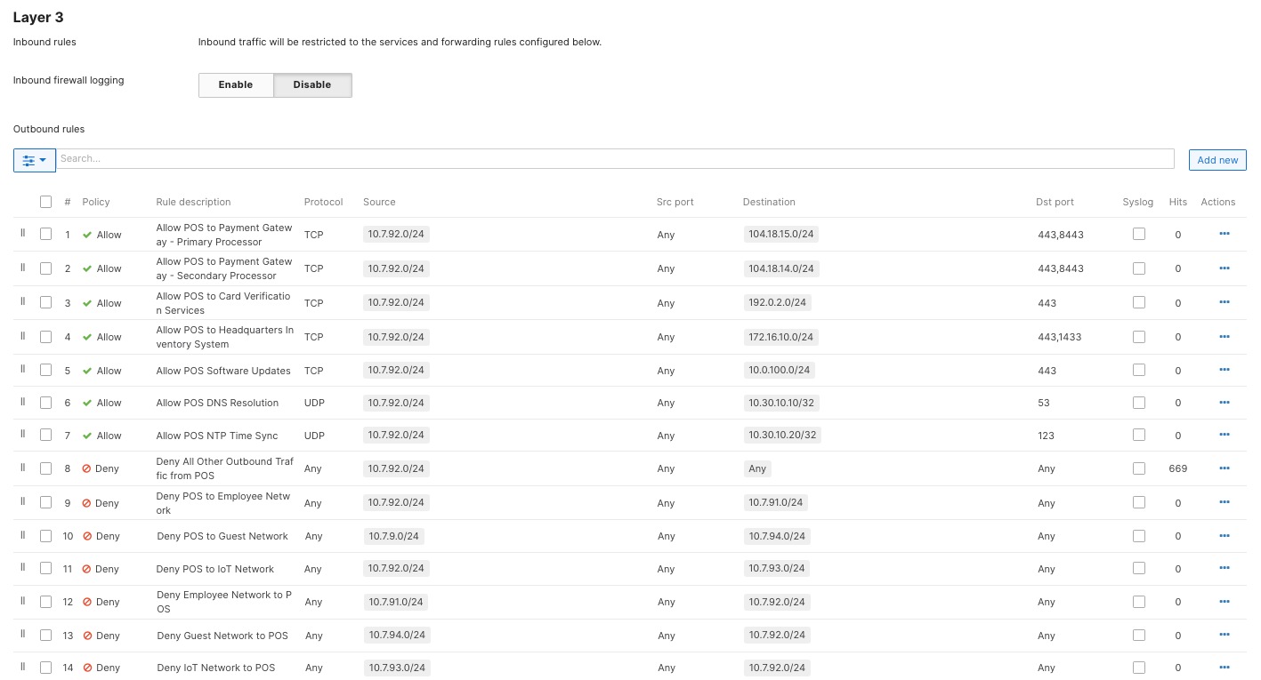The height and width of the screenshot is (680, 1261).
Task: Select all rules with the header checkbox
Action: 45,202
